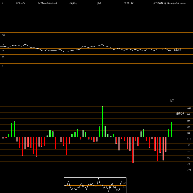Click the RSI axis label 30
This screenshot has height=193, width=193.
(x=3, y=57)
